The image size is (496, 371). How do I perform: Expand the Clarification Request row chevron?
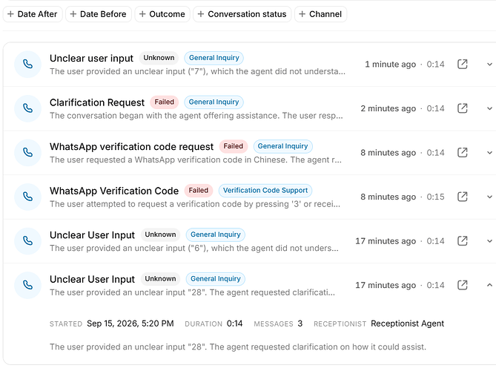(489, 108)
